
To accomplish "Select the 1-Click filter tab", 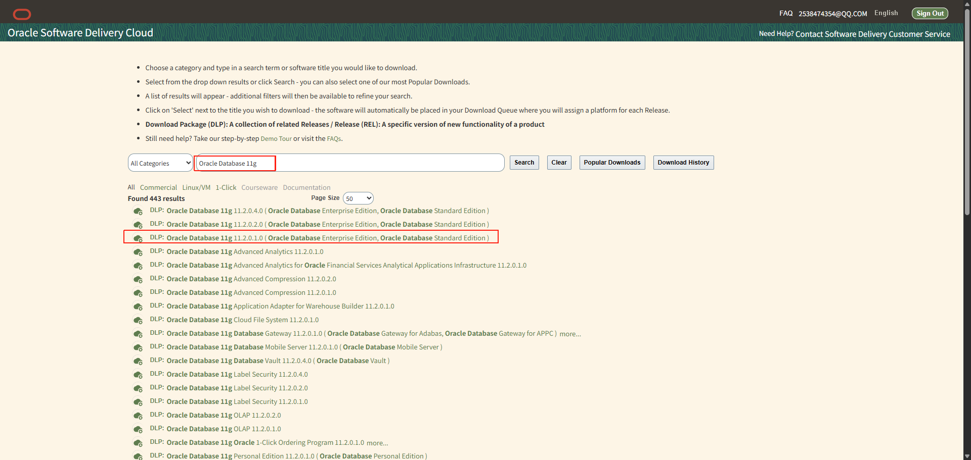I will (226, 187).
